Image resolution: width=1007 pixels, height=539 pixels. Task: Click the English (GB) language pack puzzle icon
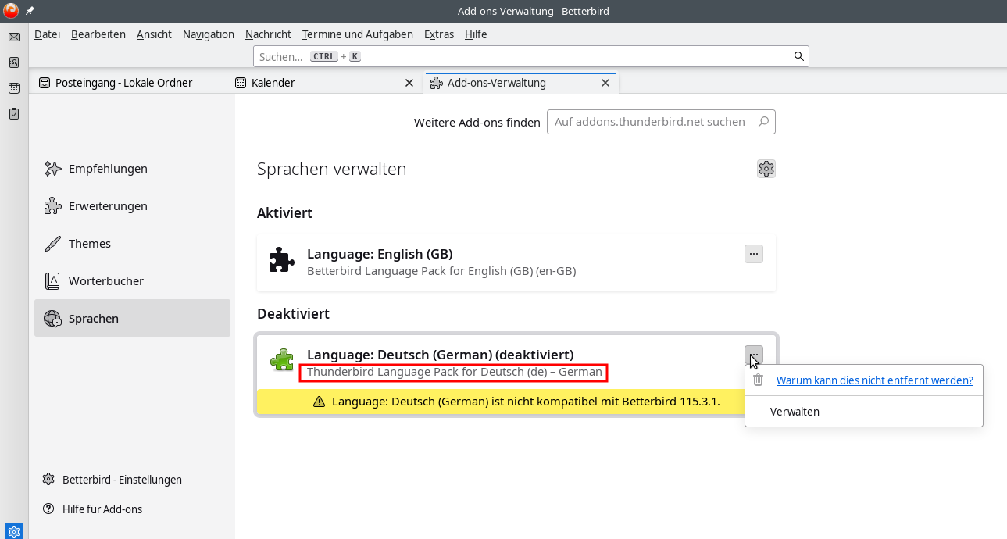point(281,260)
